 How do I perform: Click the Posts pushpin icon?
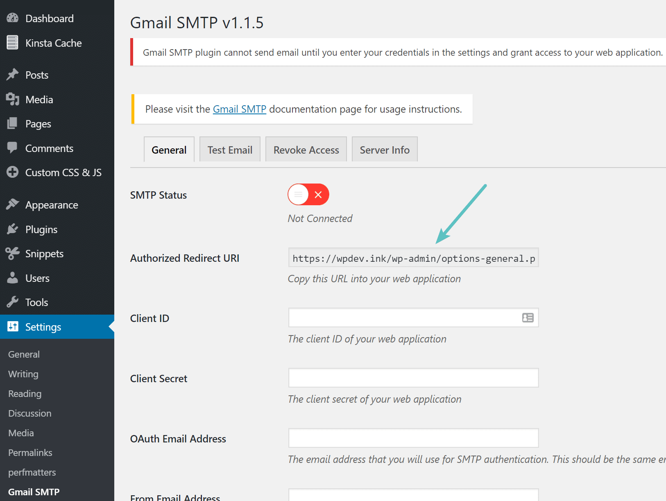13,75
